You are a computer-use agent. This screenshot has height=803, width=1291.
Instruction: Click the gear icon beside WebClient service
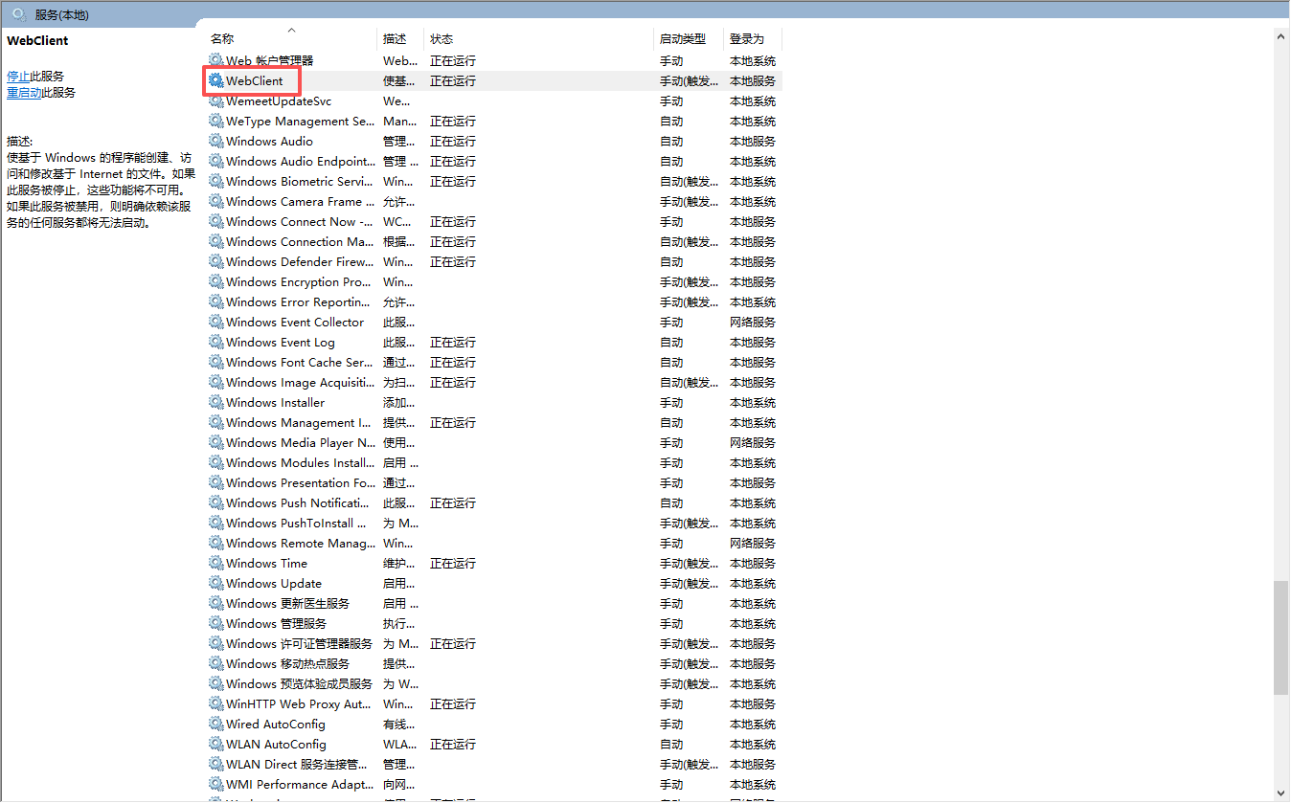[x=216, y=81]
